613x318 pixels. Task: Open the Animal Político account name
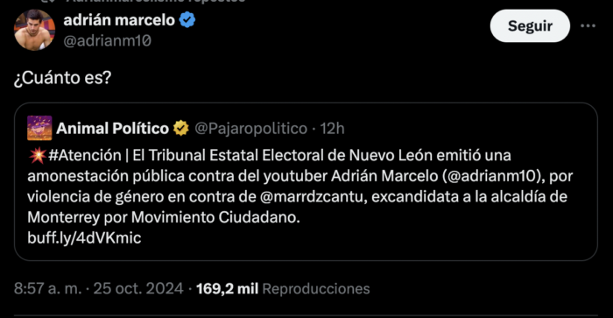tap(113, 128)
